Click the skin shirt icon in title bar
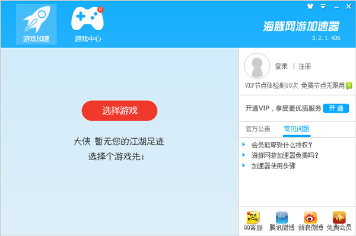 pyautogui.click(x=310, y=7)
